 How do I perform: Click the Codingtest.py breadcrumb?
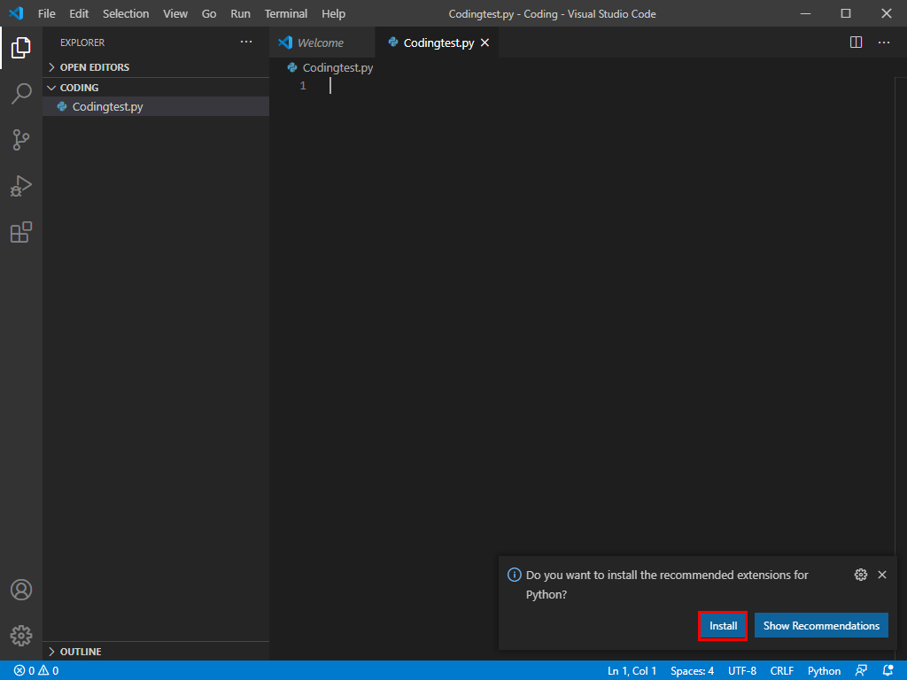(337, 67)
